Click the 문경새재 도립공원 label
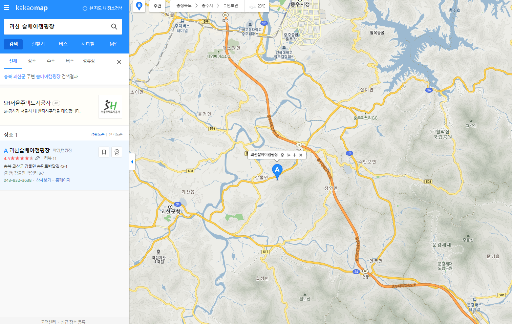512x324 pixels. click(x=445, y=266)
